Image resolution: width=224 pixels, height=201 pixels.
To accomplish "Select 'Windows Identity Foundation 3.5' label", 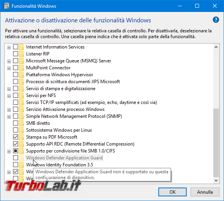I will point(60,165).
